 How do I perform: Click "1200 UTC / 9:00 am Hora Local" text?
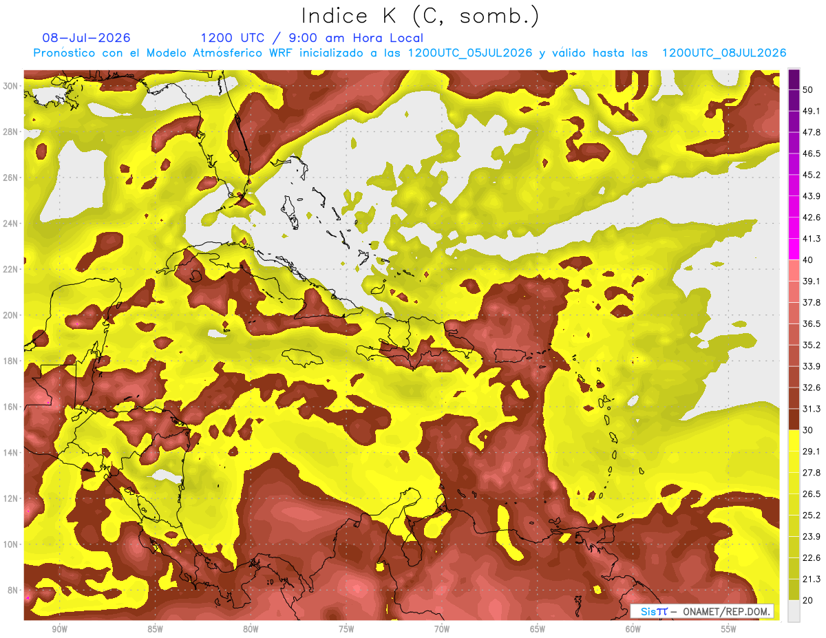coord(312,38)
